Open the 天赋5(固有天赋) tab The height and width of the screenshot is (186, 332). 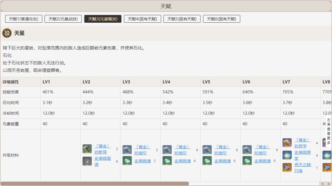tap(182, 19)
